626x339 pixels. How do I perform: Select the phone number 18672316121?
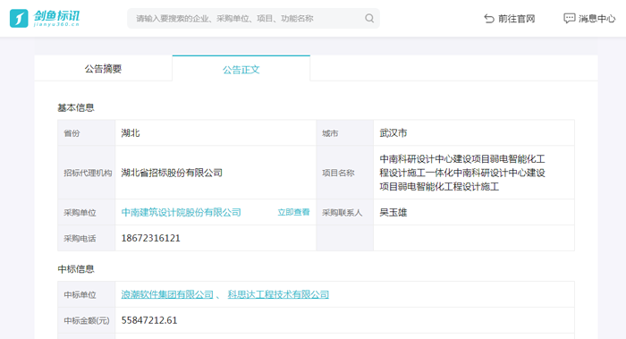tap(150, 239)
